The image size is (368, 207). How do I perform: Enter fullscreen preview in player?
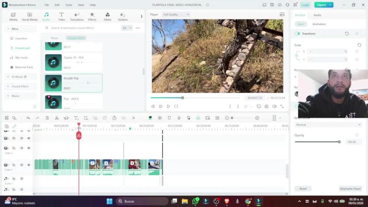coord(282,106)
